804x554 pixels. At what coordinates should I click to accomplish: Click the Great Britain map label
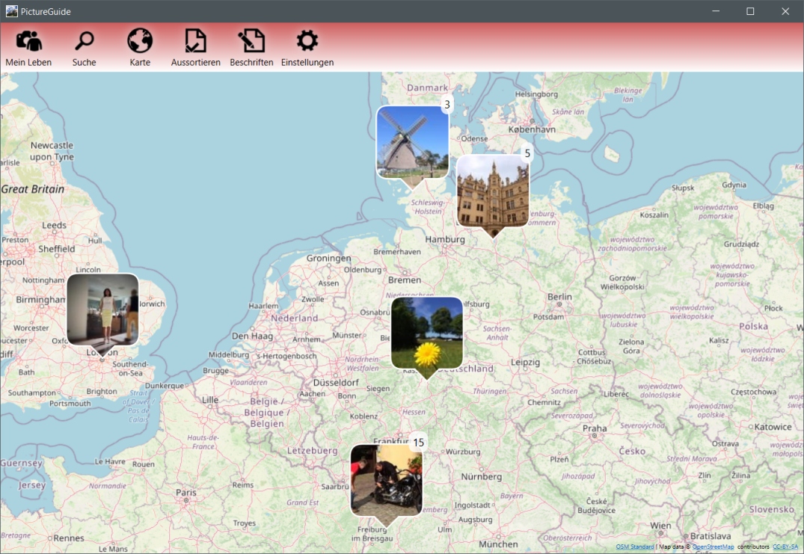point(33,189)
